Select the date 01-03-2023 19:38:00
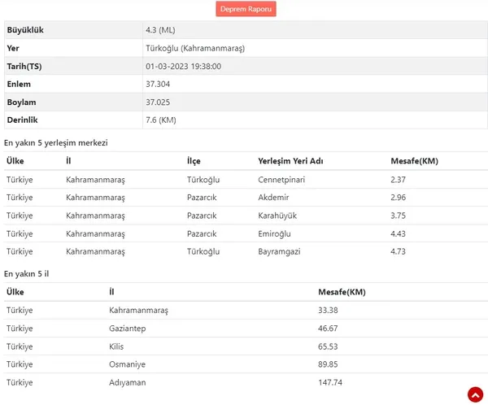 183,66
